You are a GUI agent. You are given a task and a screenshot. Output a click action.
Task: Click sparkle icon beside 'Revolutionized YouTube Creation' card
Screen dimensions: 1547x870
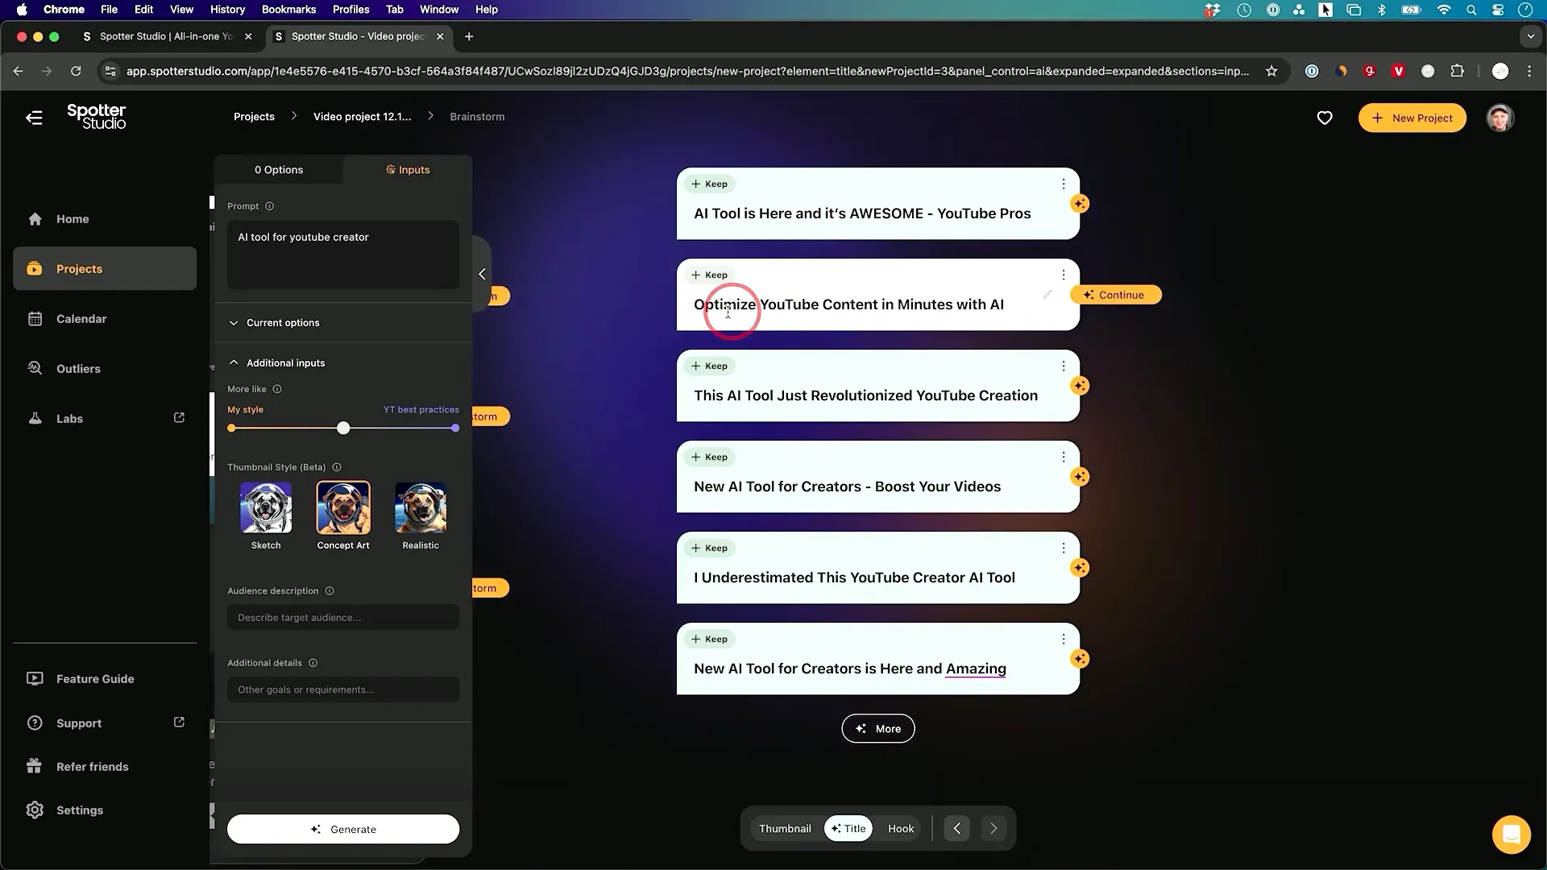(1080, 386)
